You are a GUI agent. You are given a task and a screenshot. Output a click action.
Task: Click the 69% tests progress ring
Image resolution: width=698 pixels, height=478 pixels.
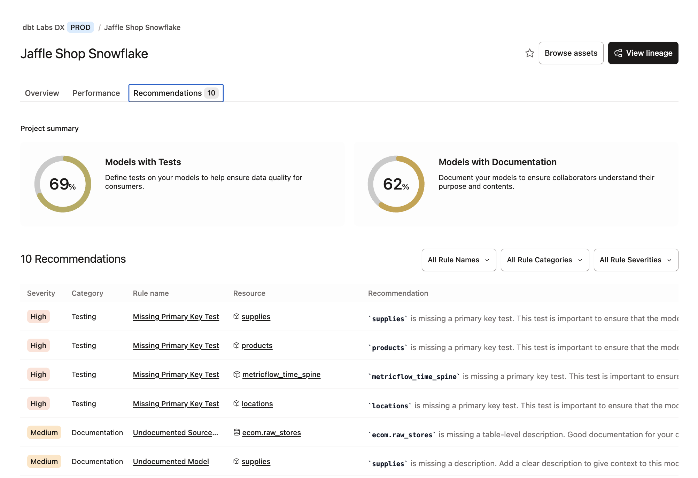click(63, 184)
